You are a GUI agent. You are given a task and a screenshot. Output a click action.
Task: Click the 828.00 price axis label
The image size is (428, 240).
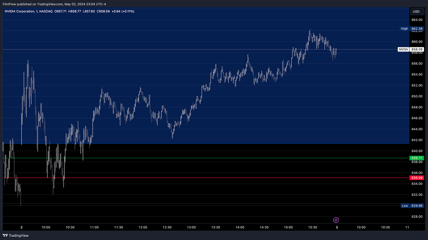click(417, 217)
